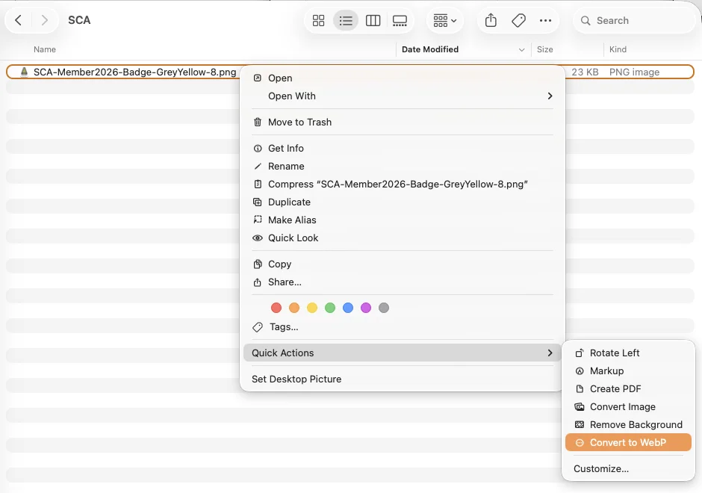Screen dimensions: 702x493
Task: Select the Rotate Left quick action
Action: (x=615, y=353)
